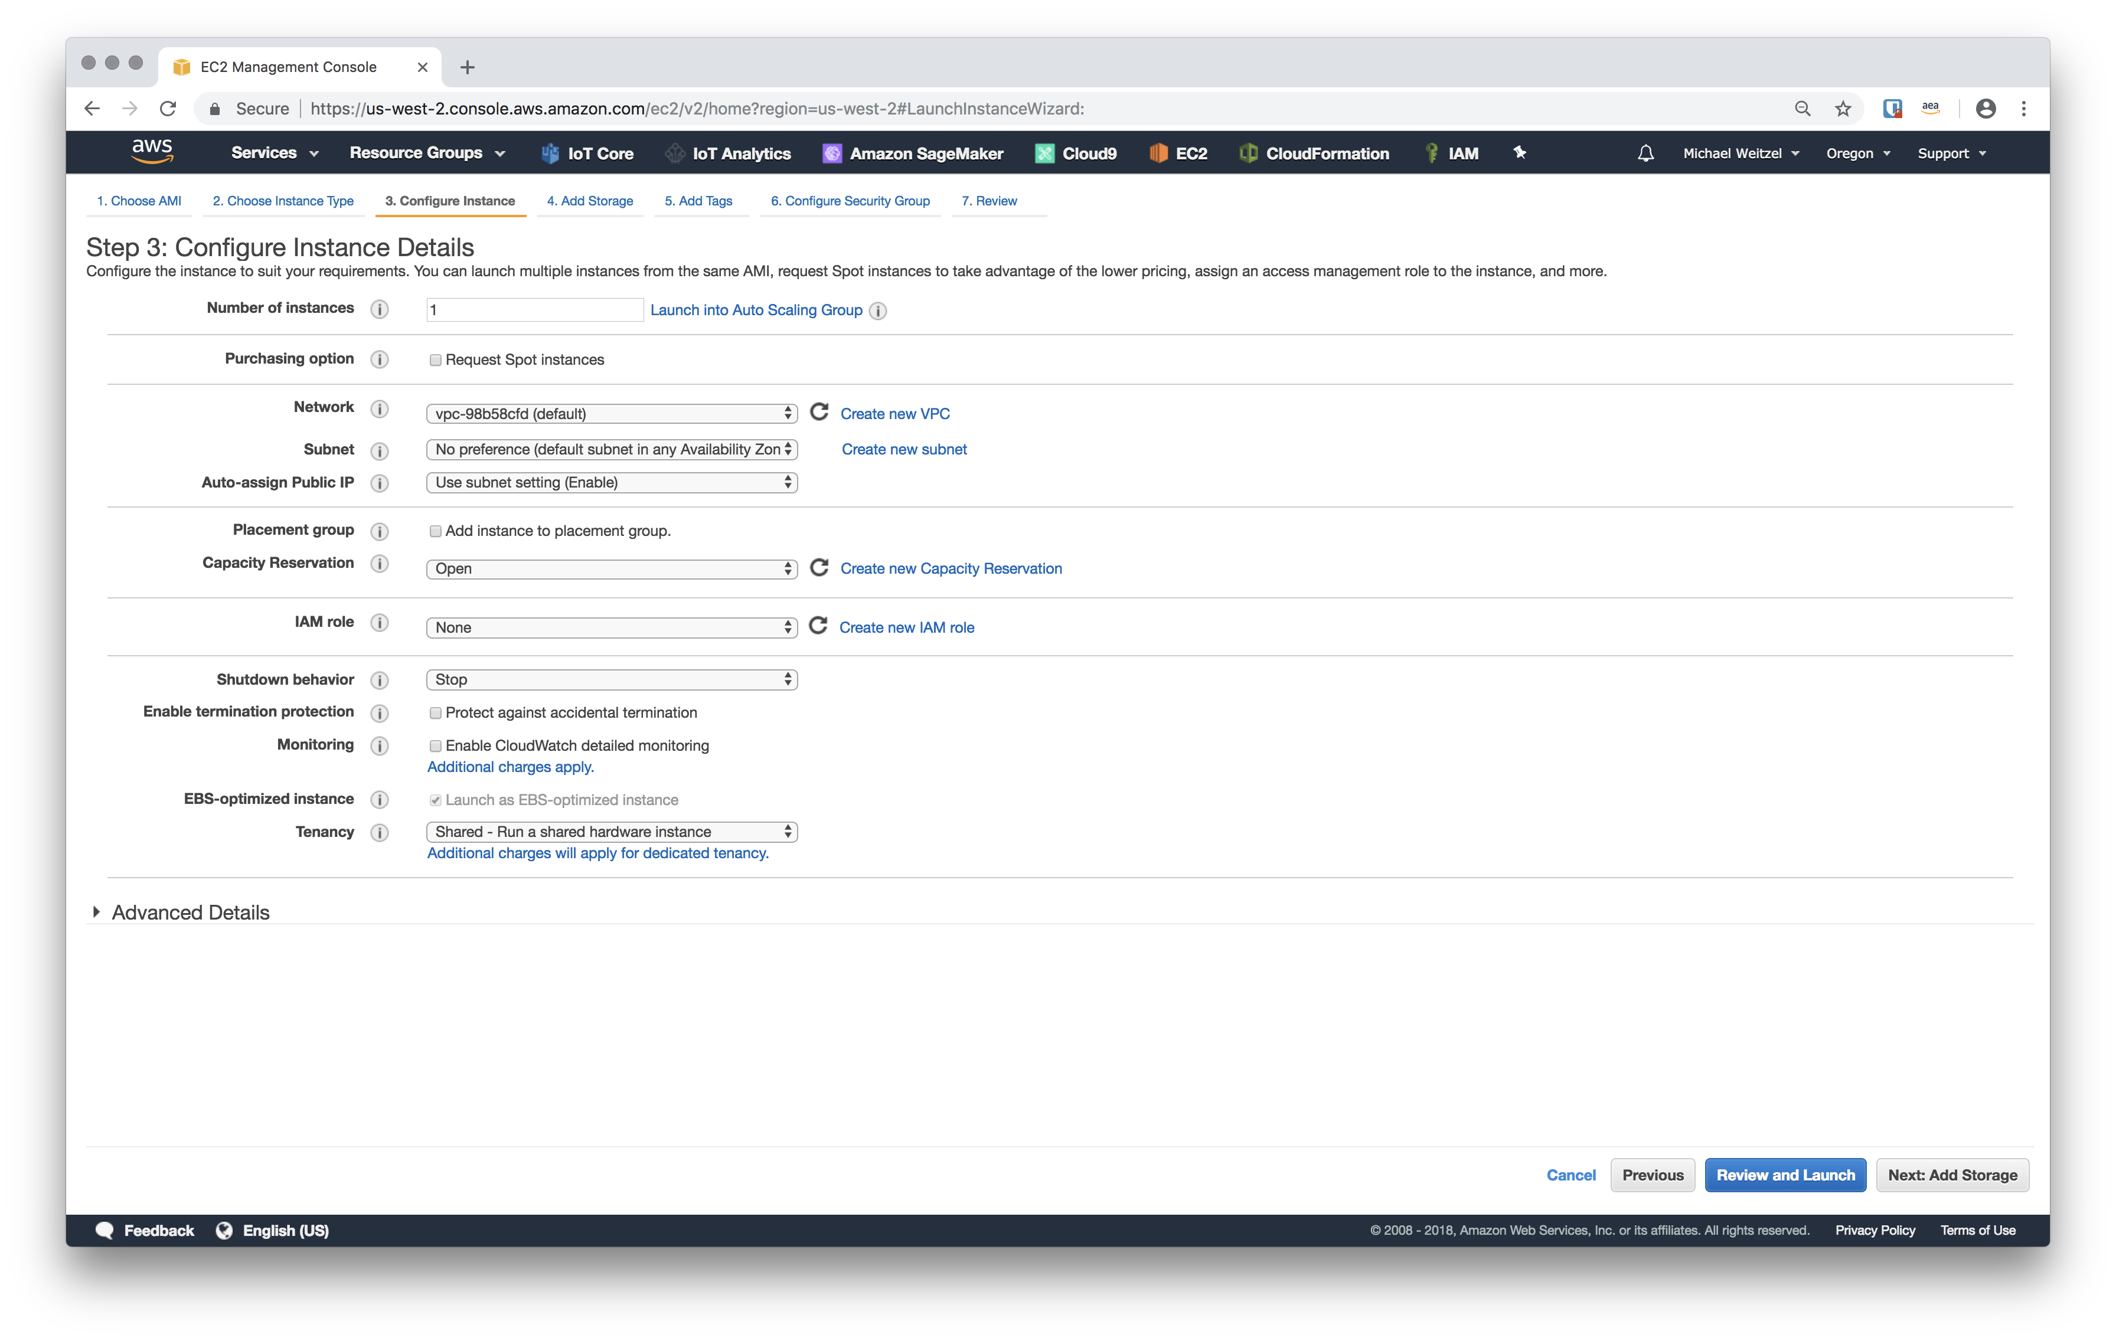Click Launch into Auto Scaling Group link
This screenshot has width=2116, height=1341.
756,310
